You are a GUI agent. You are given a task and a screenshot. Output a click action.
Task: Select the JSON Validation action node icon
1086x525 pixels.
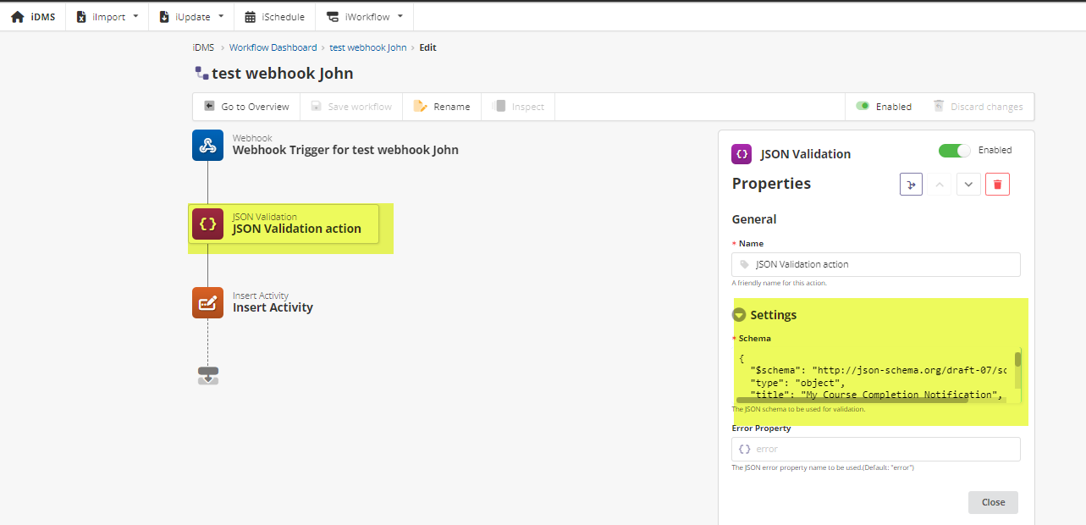tap(207, 224)
